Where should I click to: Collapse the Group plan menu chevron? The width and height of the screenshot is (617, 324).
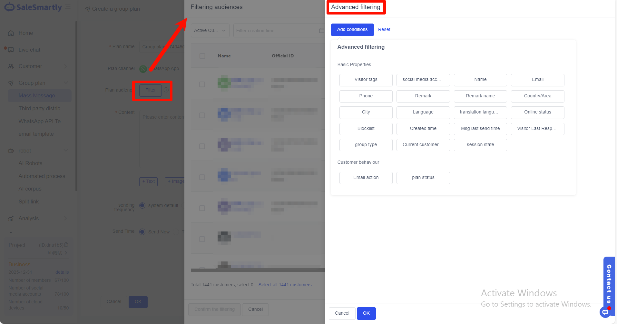[66, 83]
